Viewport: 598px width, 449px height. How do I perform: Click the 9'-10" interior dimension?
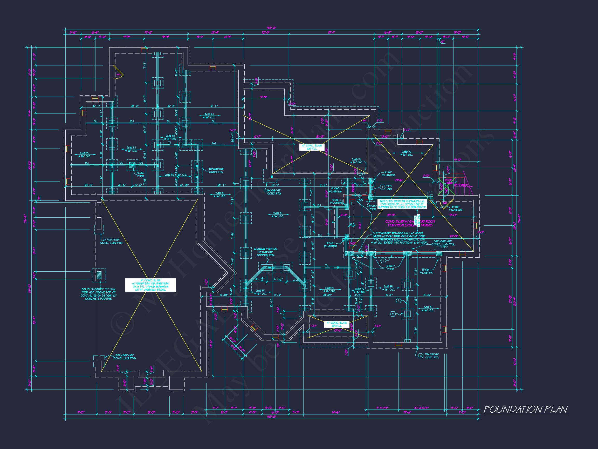pyautogui.click(x=224, y=295)
